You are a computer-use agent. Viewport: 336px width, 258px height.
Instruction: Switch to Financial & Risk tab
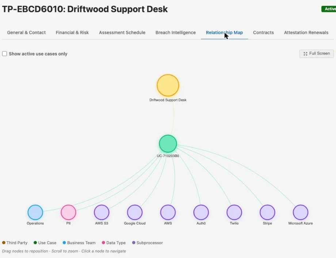[x=72, y=32]
